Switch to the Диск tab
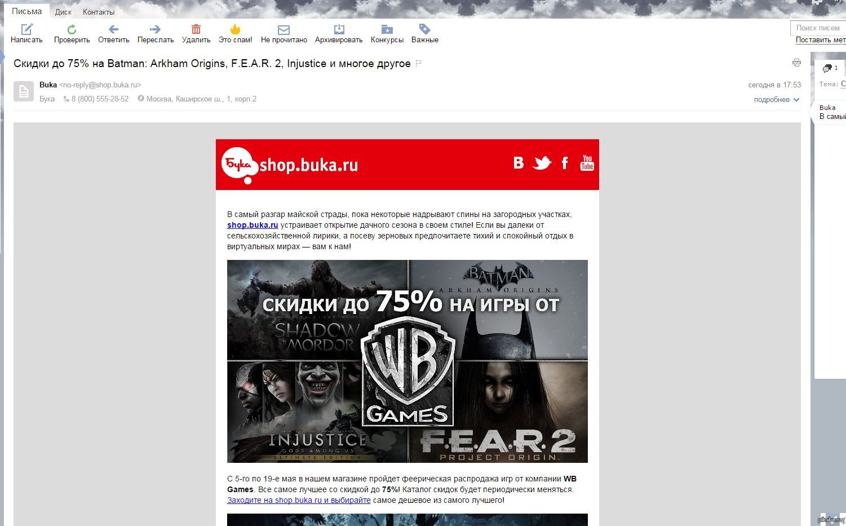This screenshot has height=526, width=846. pos(63,12)
